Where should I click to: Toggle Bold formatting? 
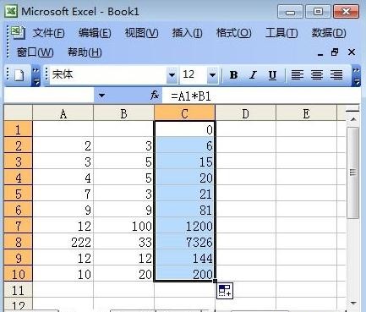click(x=233, y=75)
